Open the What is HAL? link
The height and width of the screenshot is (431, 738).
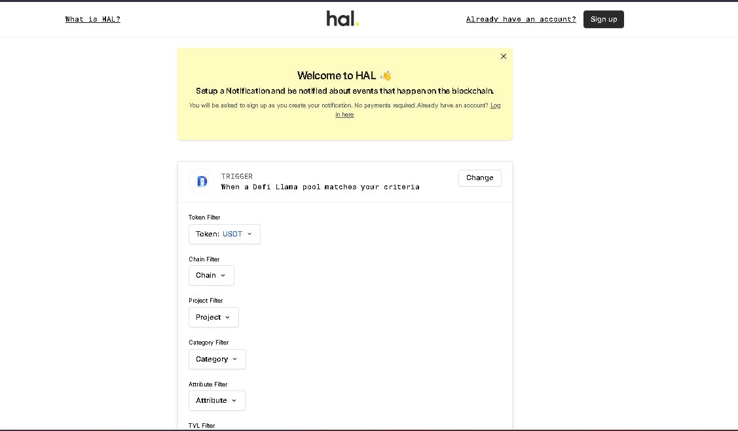coord(93,19)
